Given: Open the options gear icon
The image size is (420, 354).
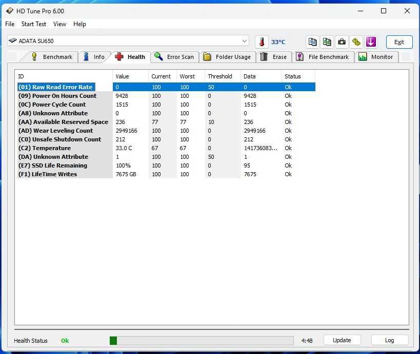Looking at the screenshot, I should click(x=356, y=42).
